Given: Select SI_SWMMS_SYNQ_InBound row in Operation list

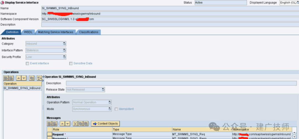Looking at the screenshot, I should (x=22, y=88).
